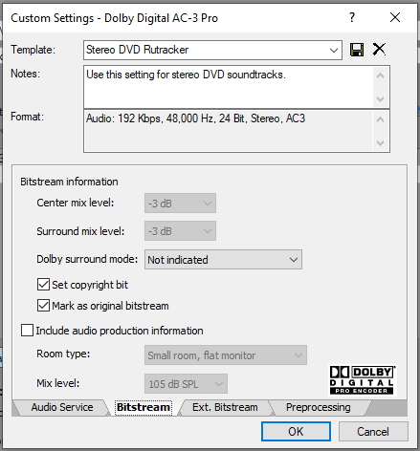Viewport: 420px width, 451px height.
Task: Close the Custom Settings dialog
Action: [x=395, y=17]
